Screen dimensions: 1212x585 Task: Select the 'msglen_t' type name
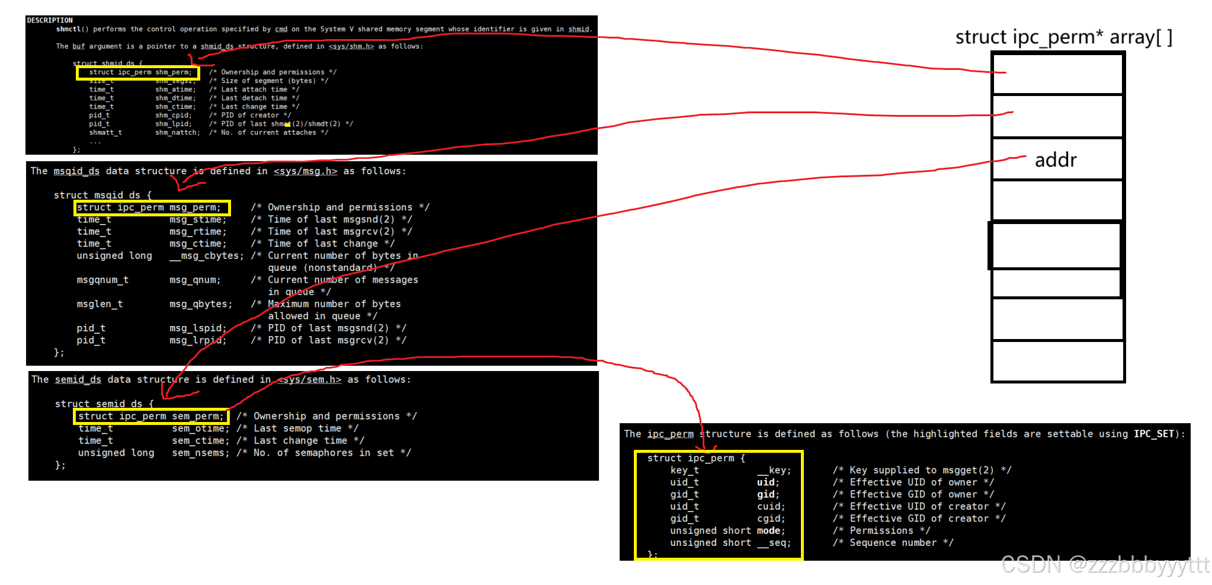[100, 304]
